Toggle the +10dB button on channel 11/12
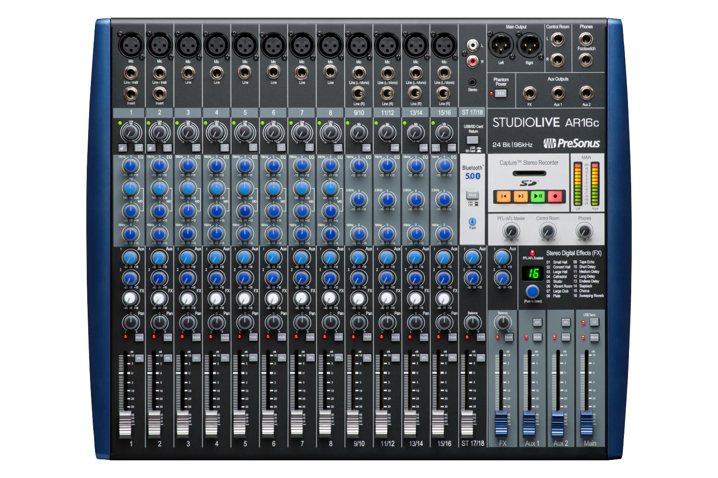 point(395,148)
